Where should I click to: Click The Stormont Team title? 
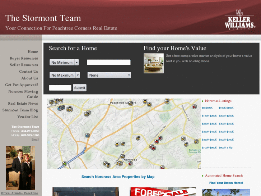43,18
